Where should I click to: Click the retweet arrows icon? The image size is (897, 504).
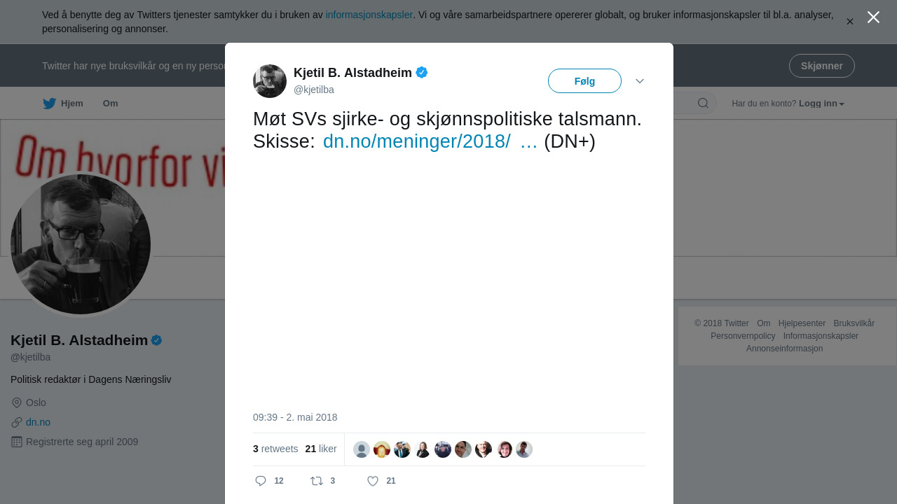pos(317,481)
